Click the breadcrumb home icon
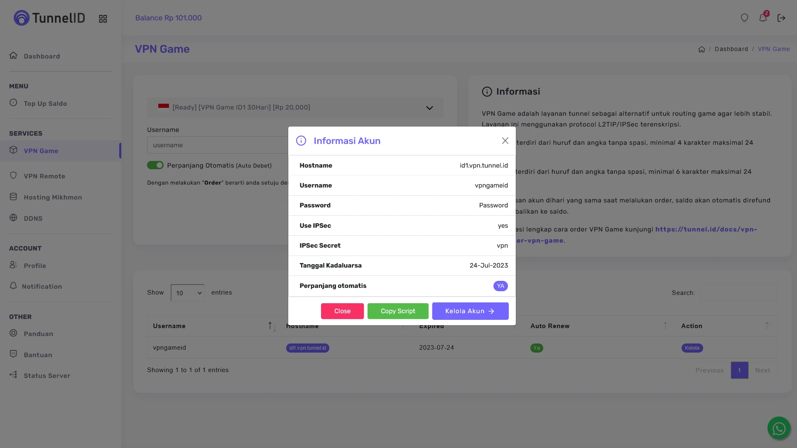 tap(701, 49)
